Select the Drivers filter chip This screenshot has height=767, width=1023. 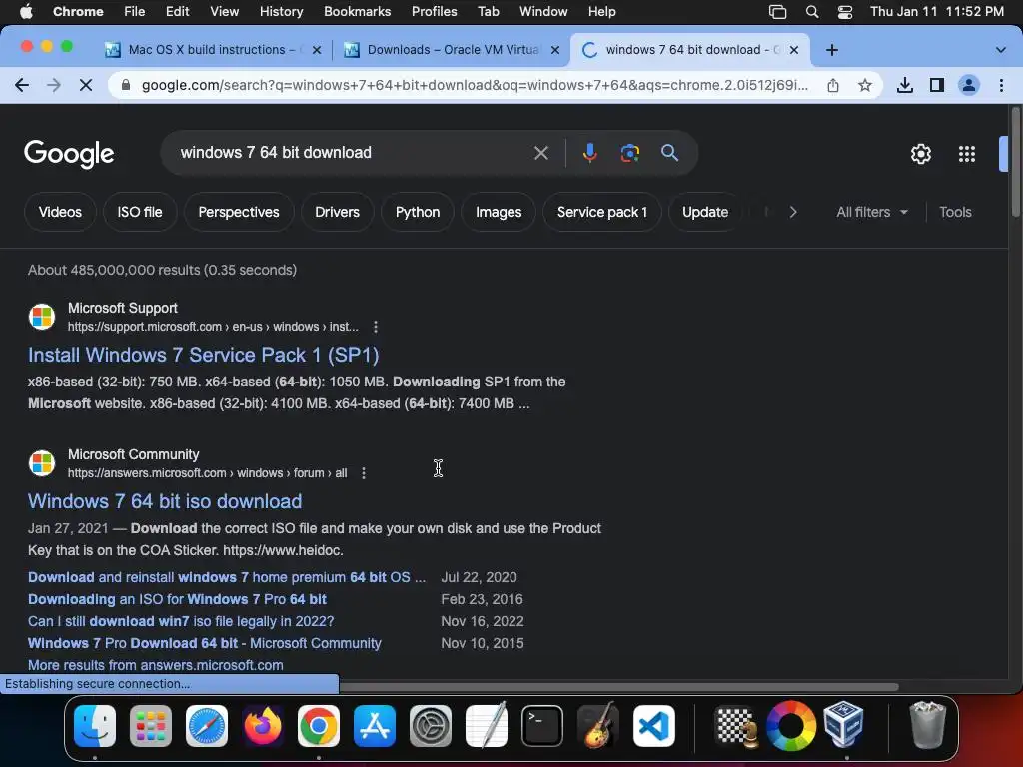click(337, 212)
